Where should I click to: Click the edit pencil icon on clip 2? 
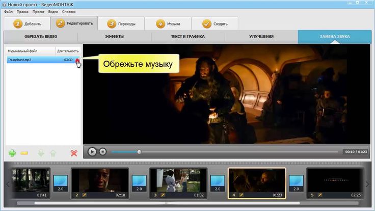(x=84, y=195)
